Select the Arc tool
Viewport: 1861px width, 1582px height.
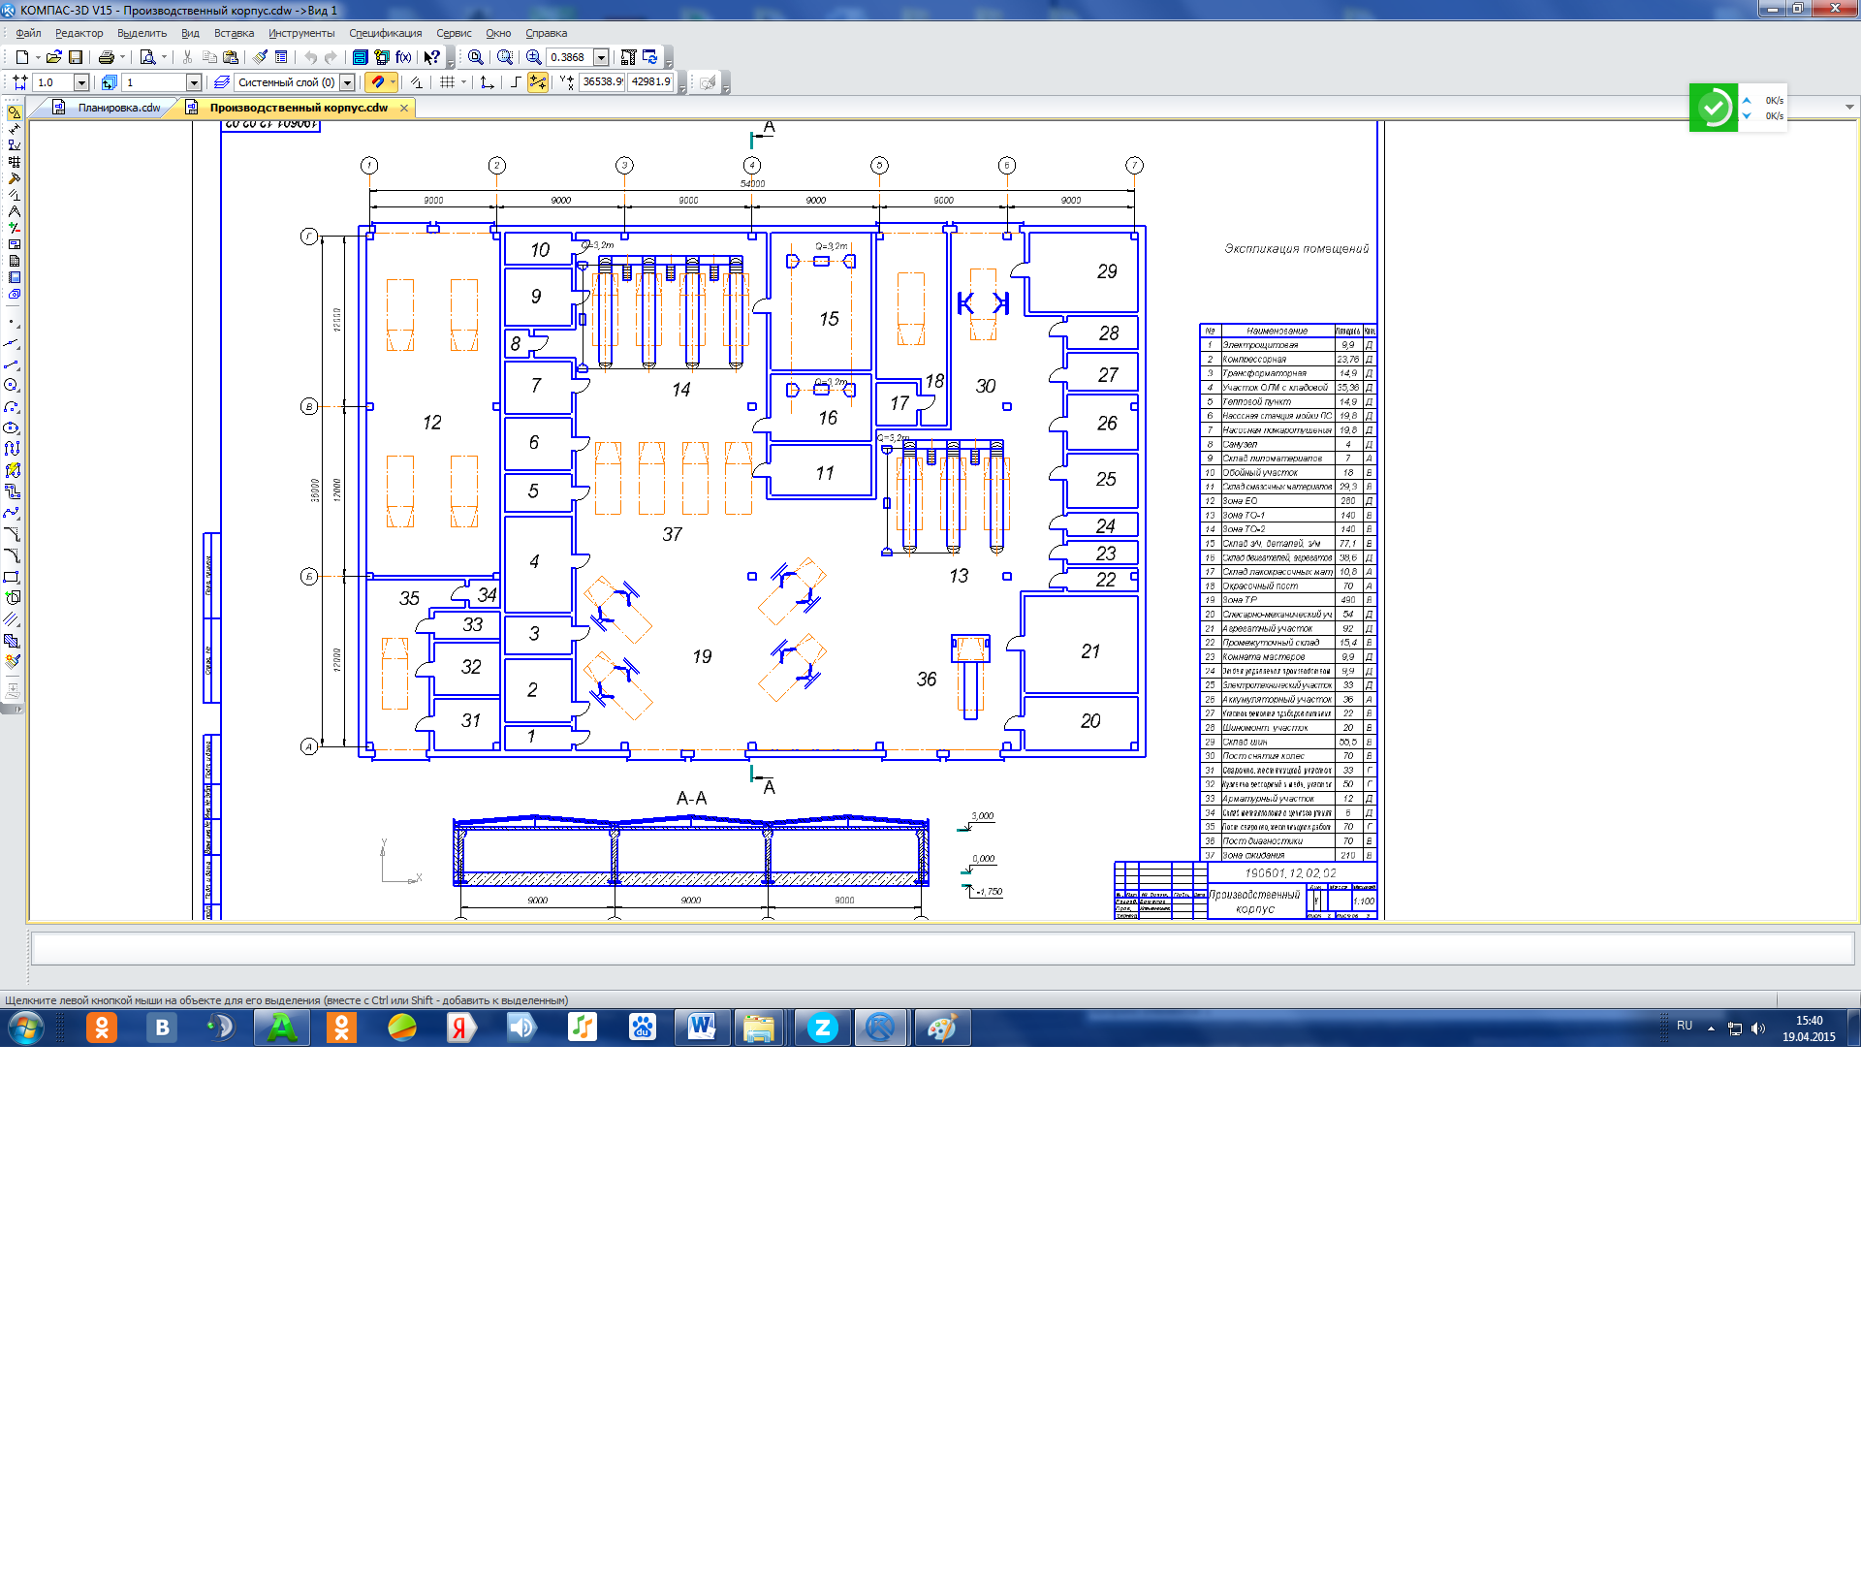(x=12, y=407)
